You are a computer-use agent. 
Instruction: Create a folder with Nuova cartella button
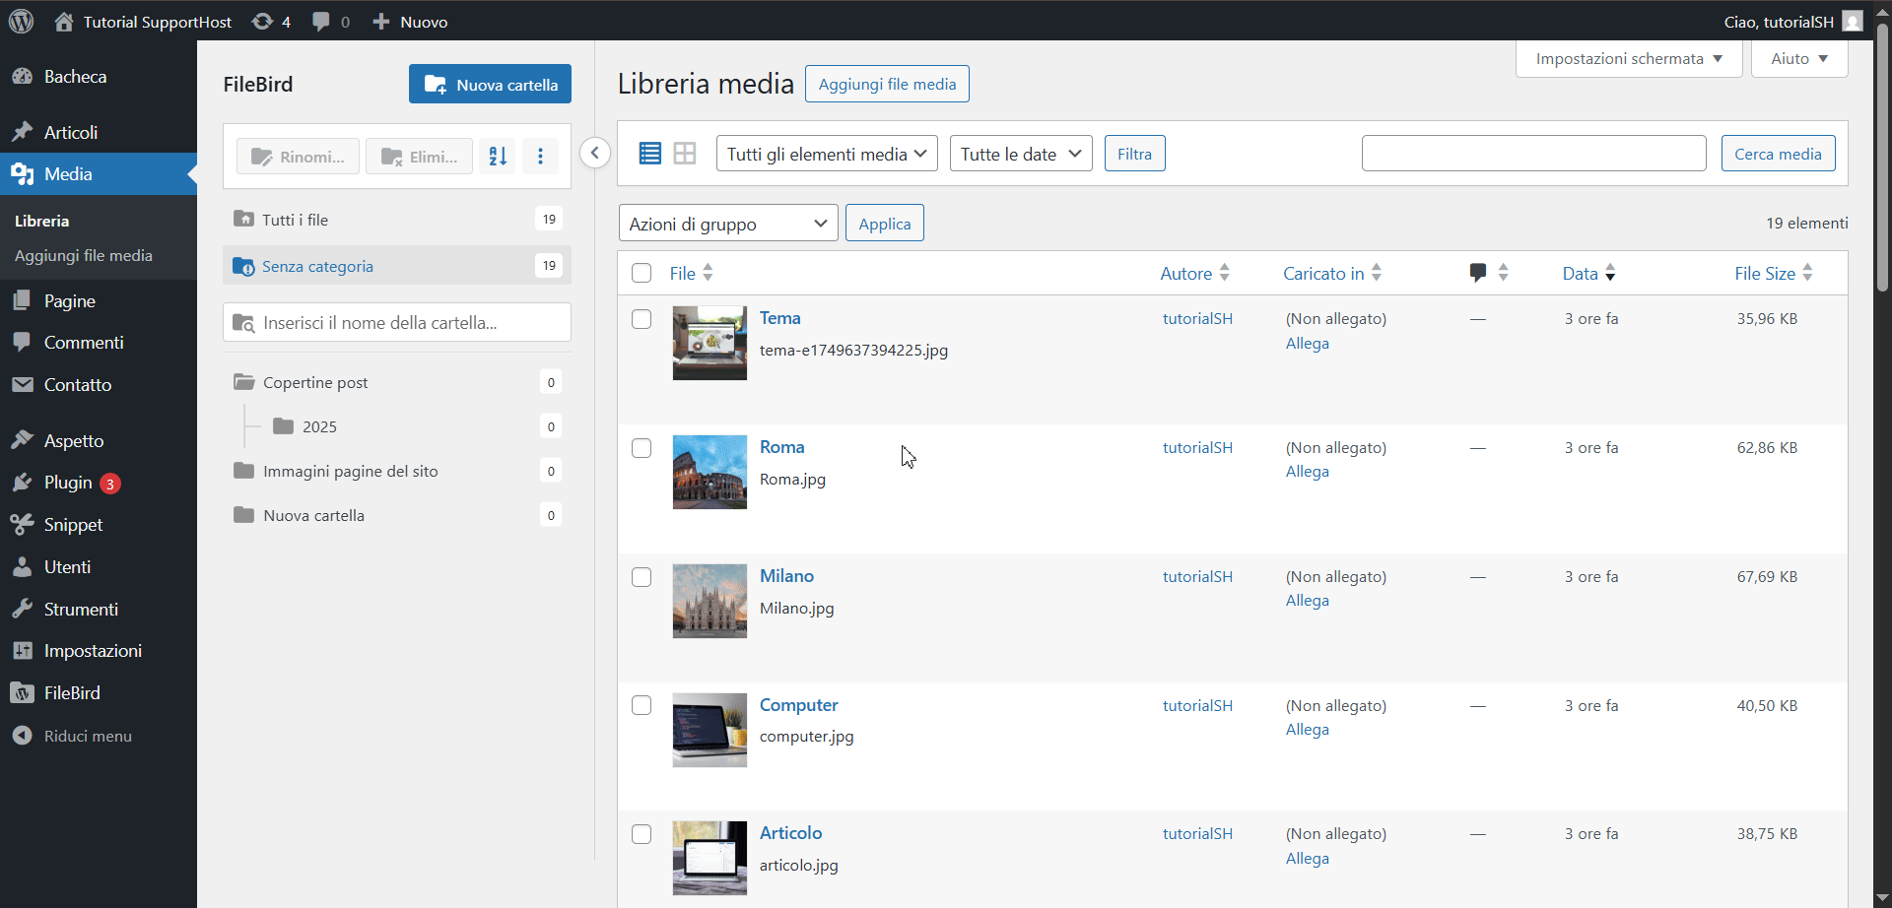point(490,85)
